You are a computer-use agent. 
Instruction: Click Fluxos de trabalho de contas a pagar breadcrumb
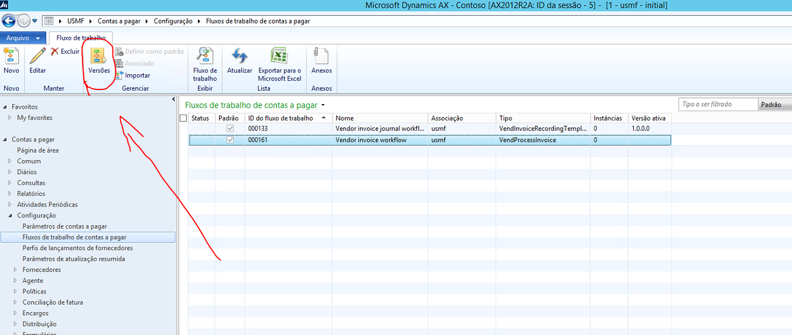[x=258, y=21]
